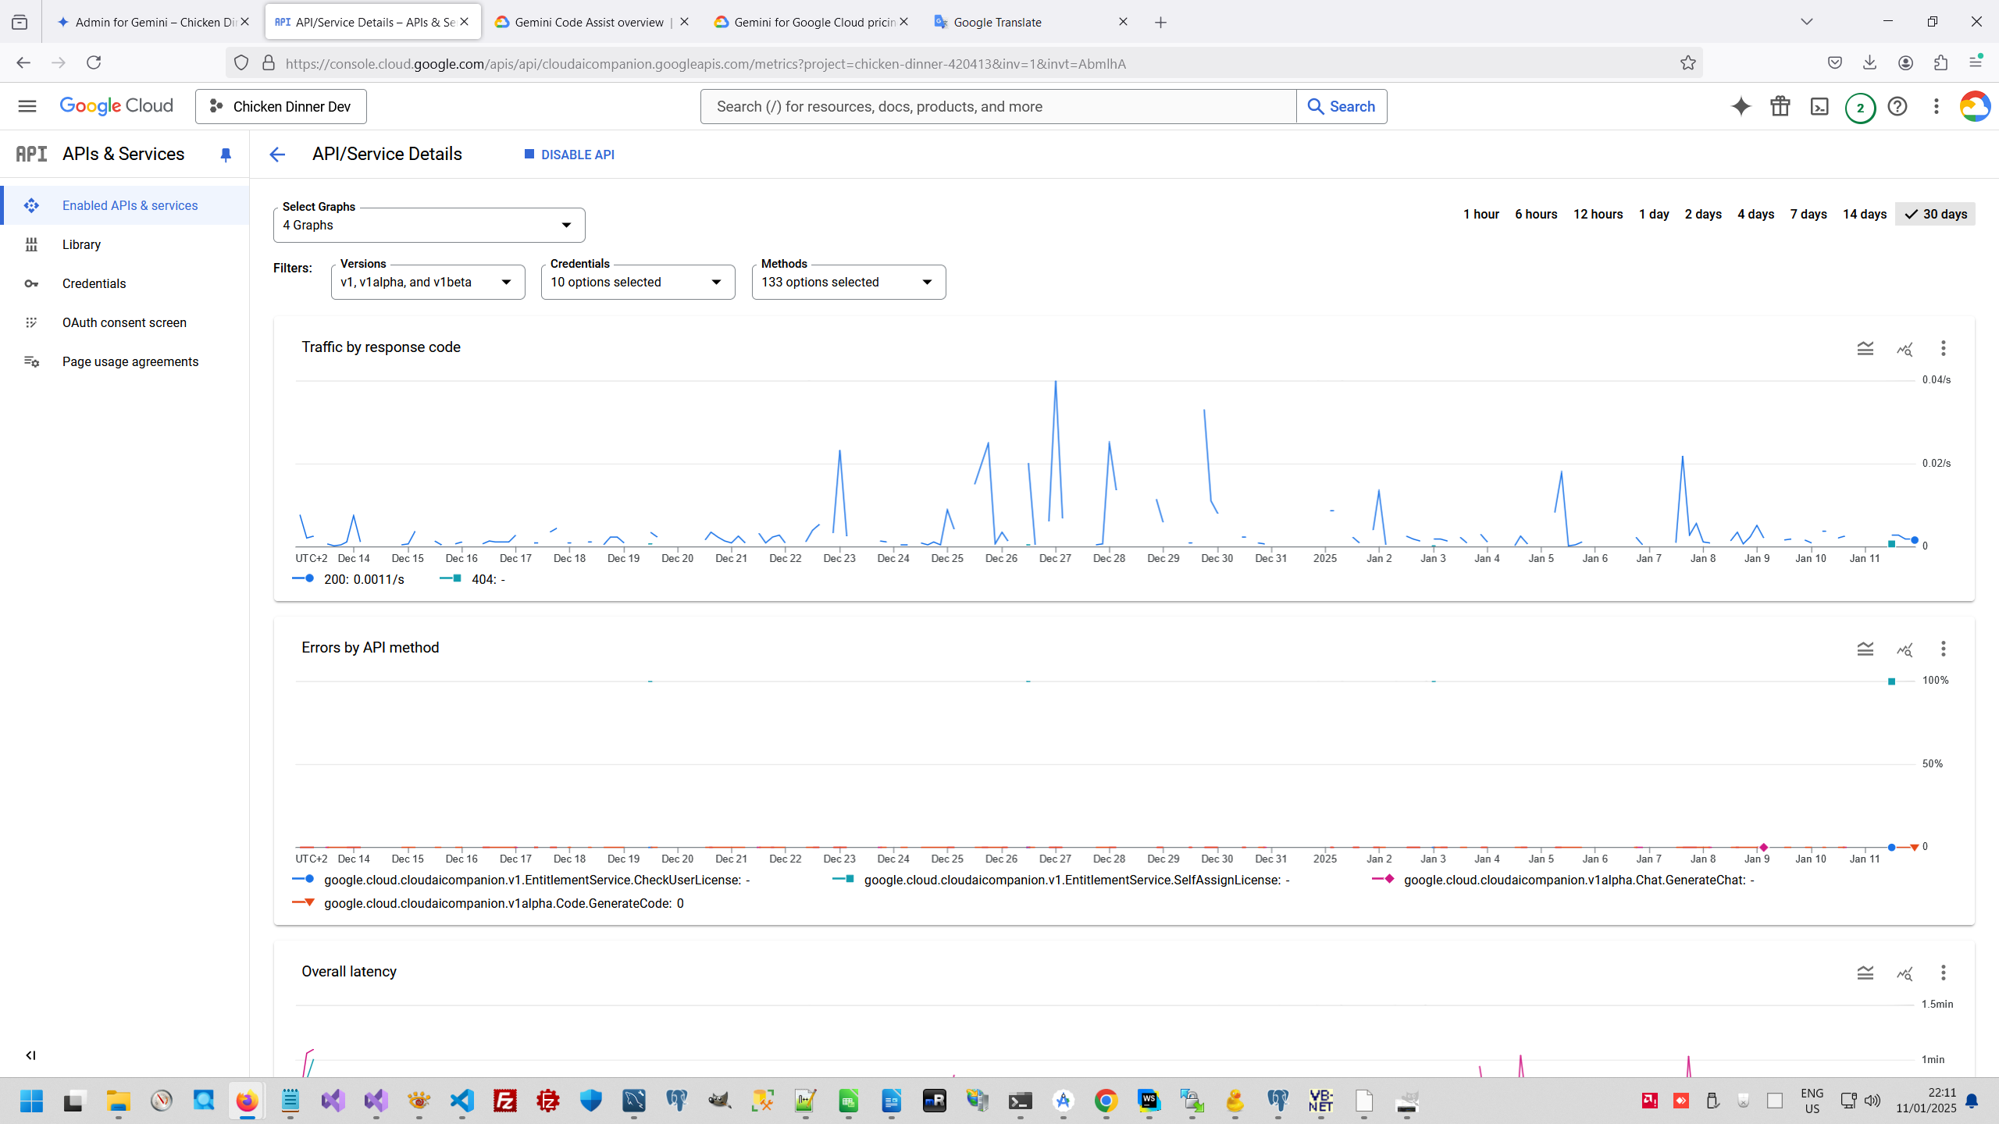Switch to Gemini Code Assist overview tab
1999x1124 pixels.
tap(589, 22)
